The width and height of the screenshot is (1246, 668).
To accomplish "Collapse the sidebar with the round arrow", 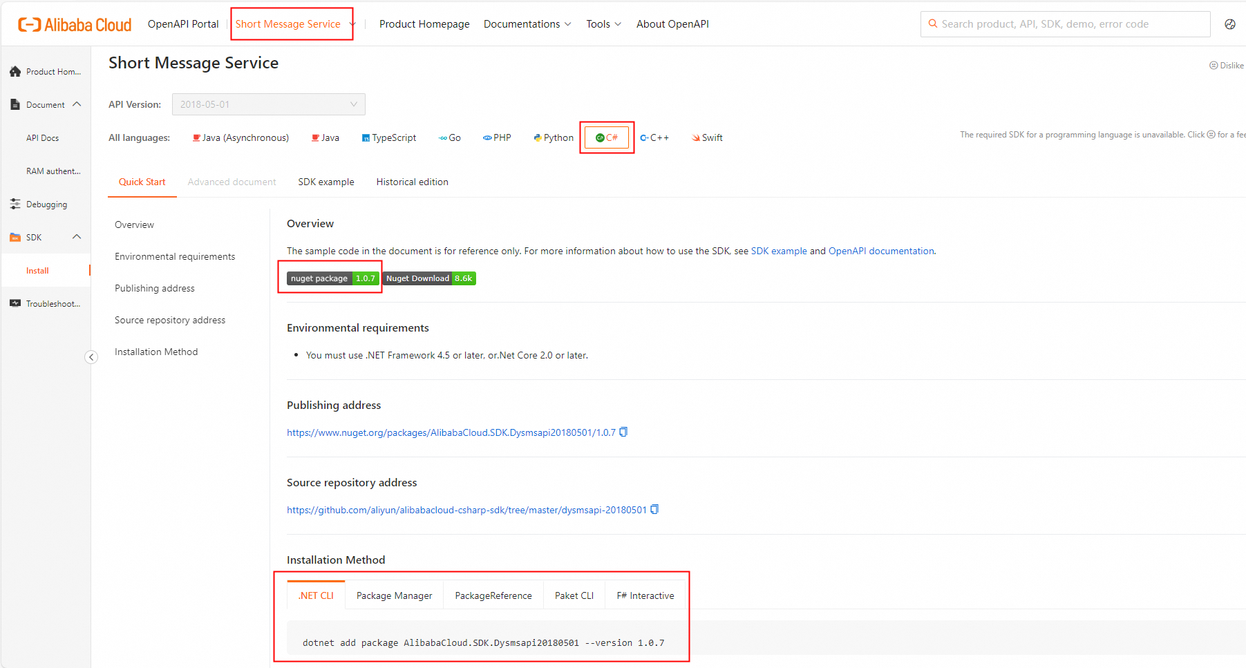I will (91, 357).
